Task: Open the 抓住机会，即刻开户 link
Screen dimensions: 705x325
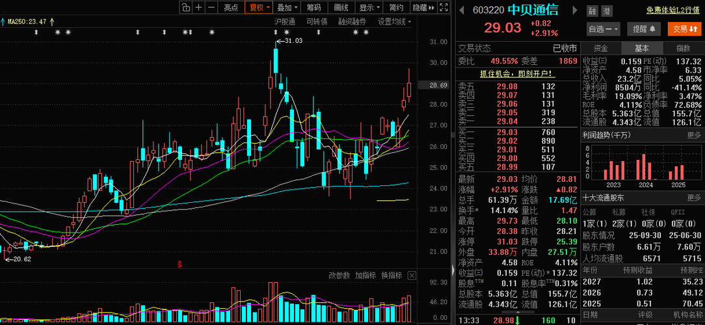Action: 516,73
